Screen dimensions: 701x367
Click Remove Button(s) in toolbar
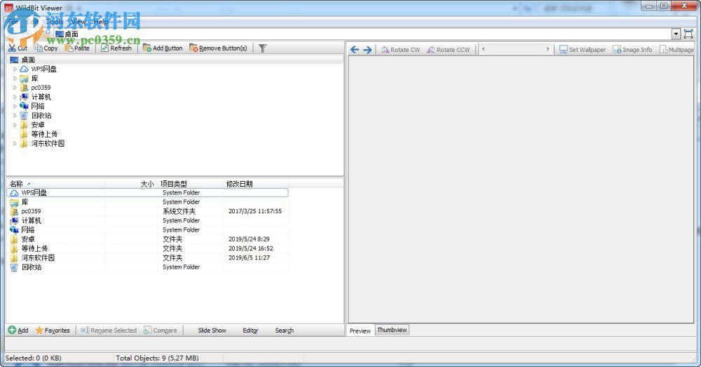(218, 48)
